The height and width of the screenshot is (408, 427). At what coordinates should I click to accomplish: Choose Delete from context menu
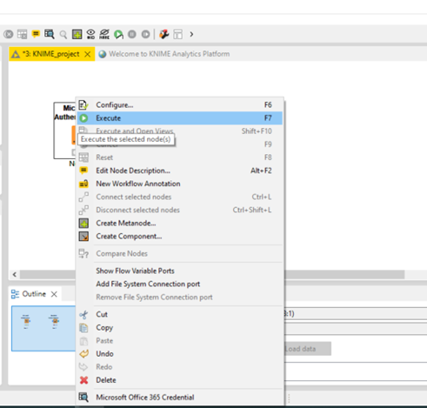(180, 380)
